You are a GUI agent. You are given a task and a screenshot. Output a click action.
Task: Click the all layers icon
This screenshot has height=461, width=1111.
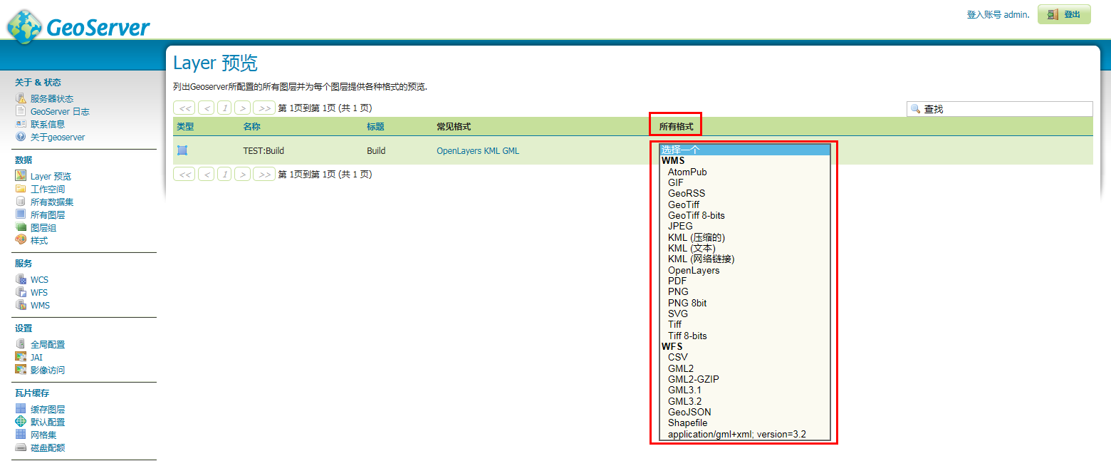[21, 214]
